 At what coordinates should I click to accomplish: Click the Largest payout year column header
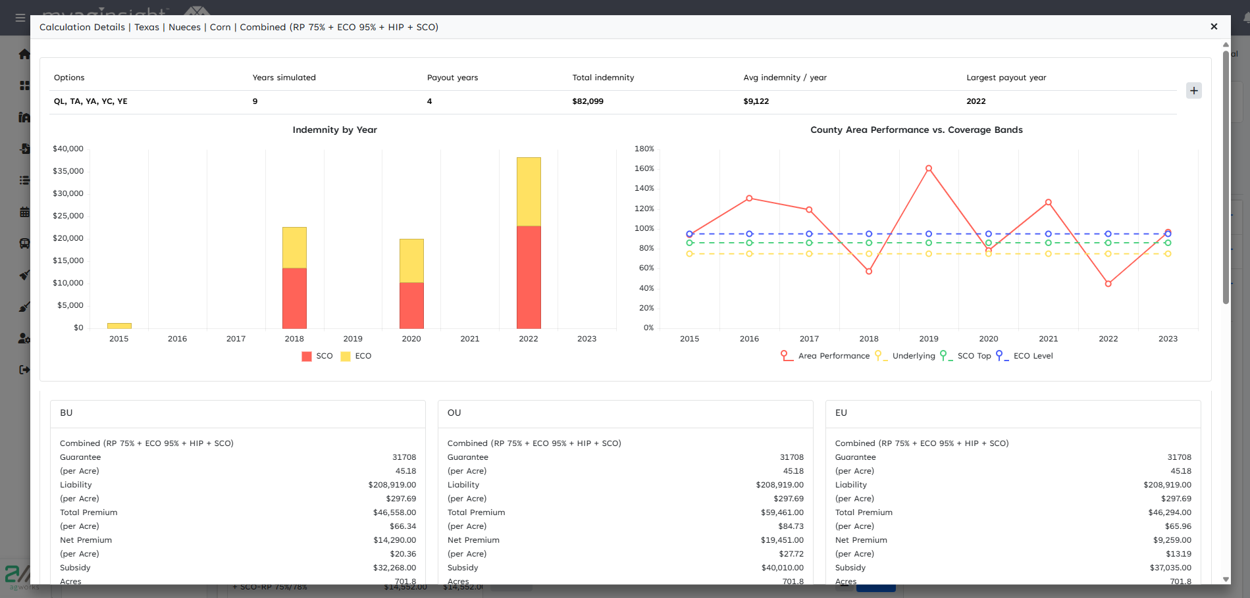[1006, 78]
